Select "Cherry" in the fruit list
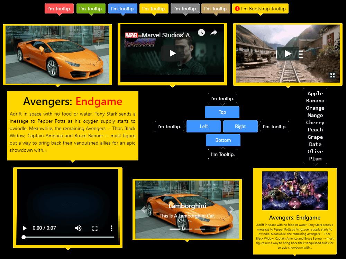The image size is (346, 259). pyautogui.click(x=315, y=122)
